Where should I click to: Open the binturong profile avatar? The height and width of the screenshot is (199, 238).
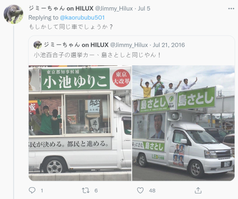click(13, 14)
